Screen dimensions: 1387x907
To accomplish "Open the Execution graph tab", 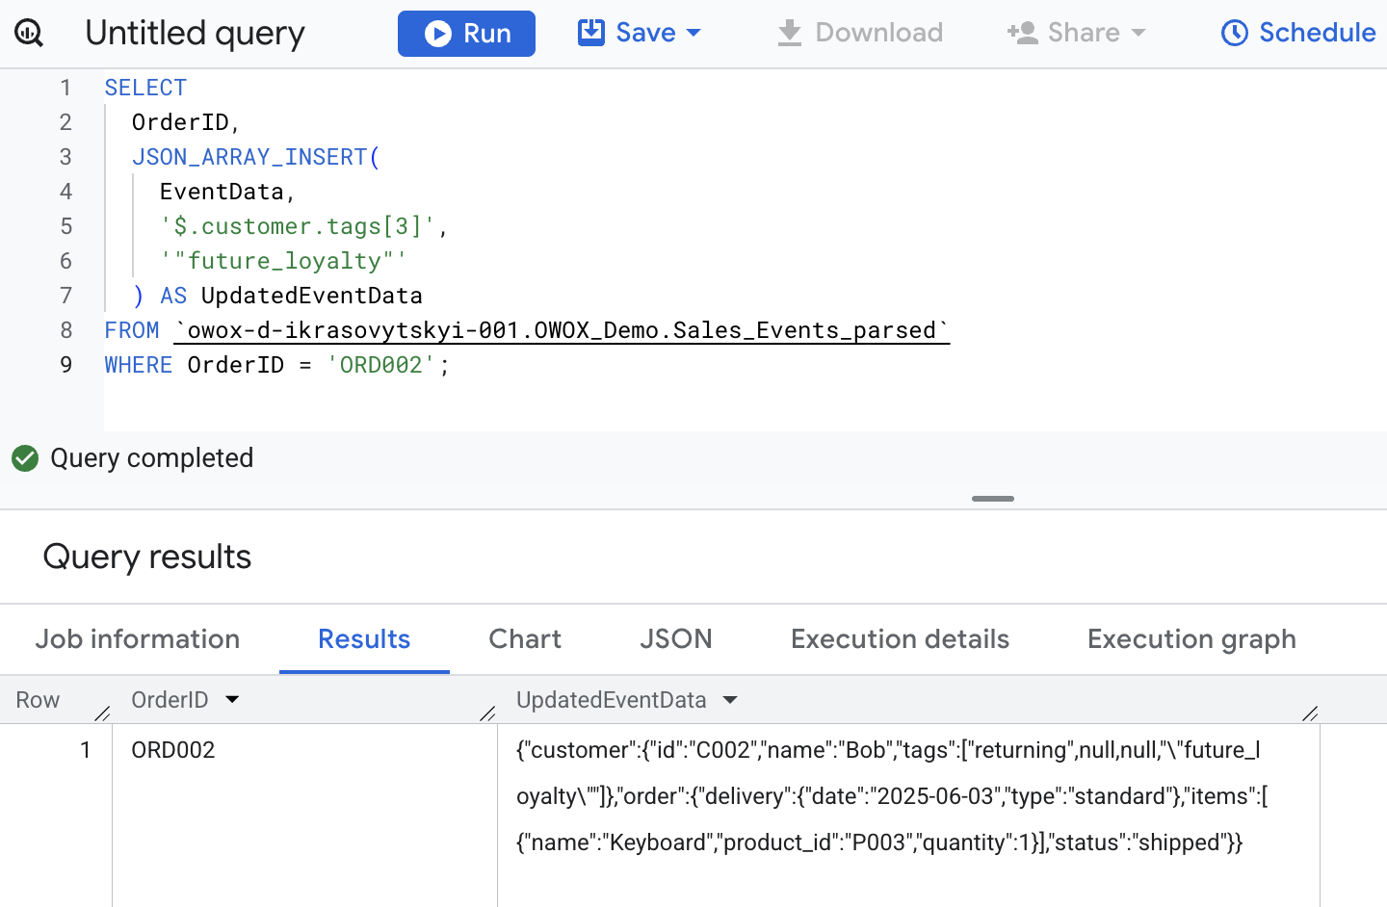I will (x=1191, y=639).
